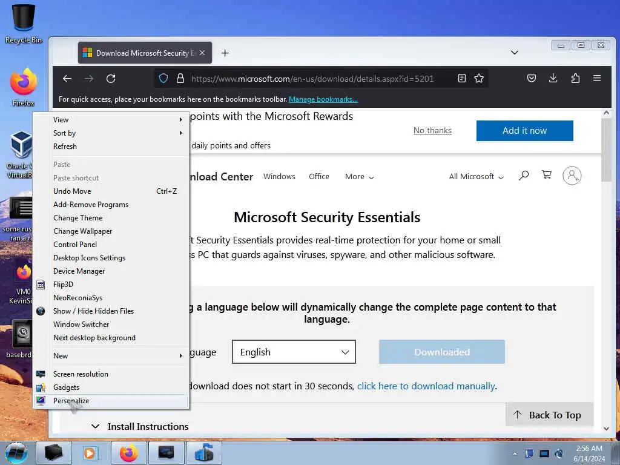Open the Office nav link
The width and height of the screenshot is (620, 465).
(318, 176)
